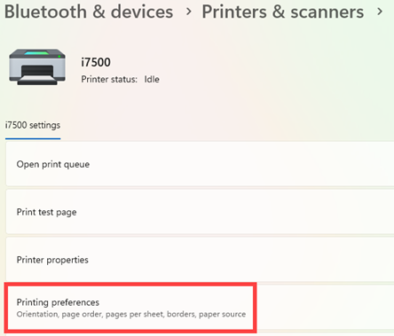Viewport: 394px width, 336px height.
Task: Select the i7500 settings tab
Action: 33,125
